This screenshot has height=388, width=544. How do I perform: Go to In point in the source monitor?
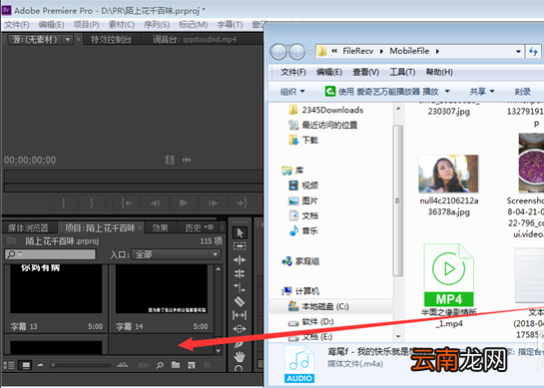pos(127,203)
